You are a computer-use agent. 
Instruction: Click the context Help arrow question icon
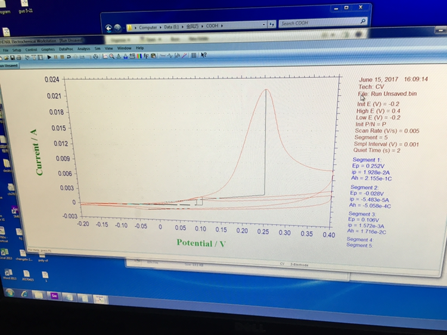click(204, 55)
